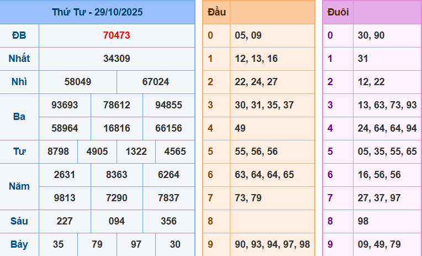Click the date header Thứ Tư - 29/10/2025

click(x=97, y=12)
